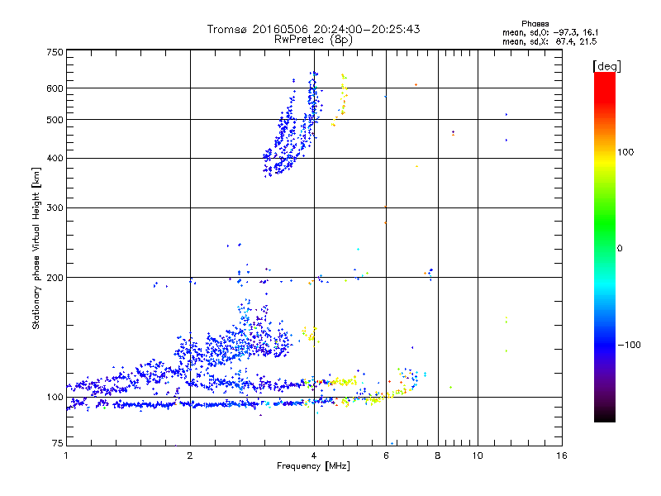Click the y-axis tick label '600'
Viewport: 661px width, 496px height.
pos(55,88)
